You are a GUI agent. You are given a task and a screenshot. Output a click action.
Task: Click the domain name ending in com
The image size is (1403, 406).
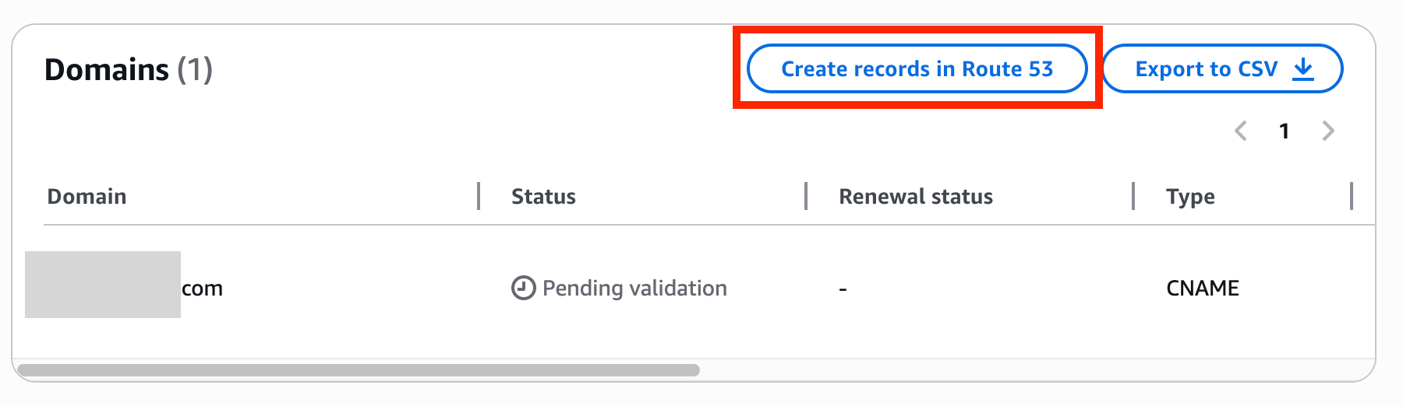(202, 289)
